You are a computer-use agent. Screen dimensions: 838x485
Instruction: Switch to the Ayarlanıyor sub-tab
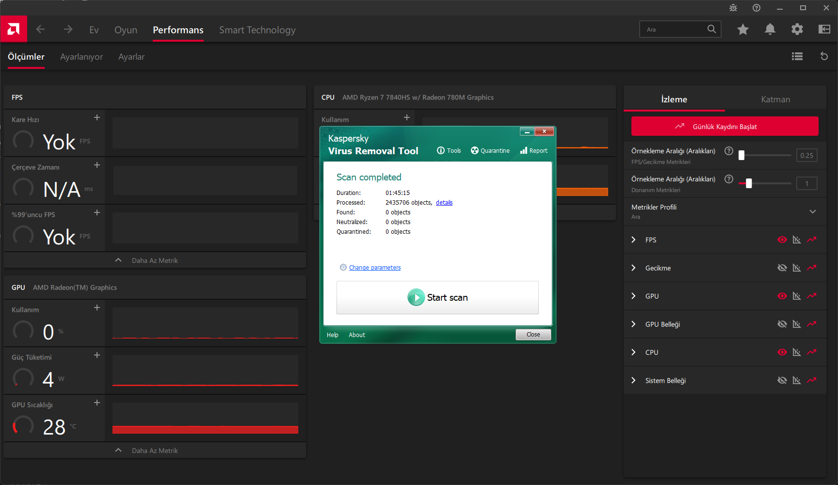point(81,57)
